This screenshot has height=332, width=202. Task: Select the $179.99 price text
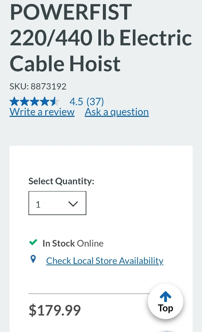(x=55, y=310)
